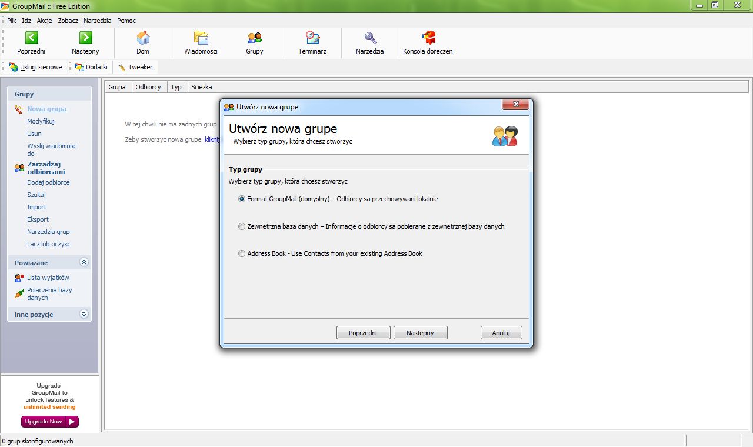Close the Utwórz nowa grupe dialog
This screenshot has width=753, height=447.
pos(516,105)
